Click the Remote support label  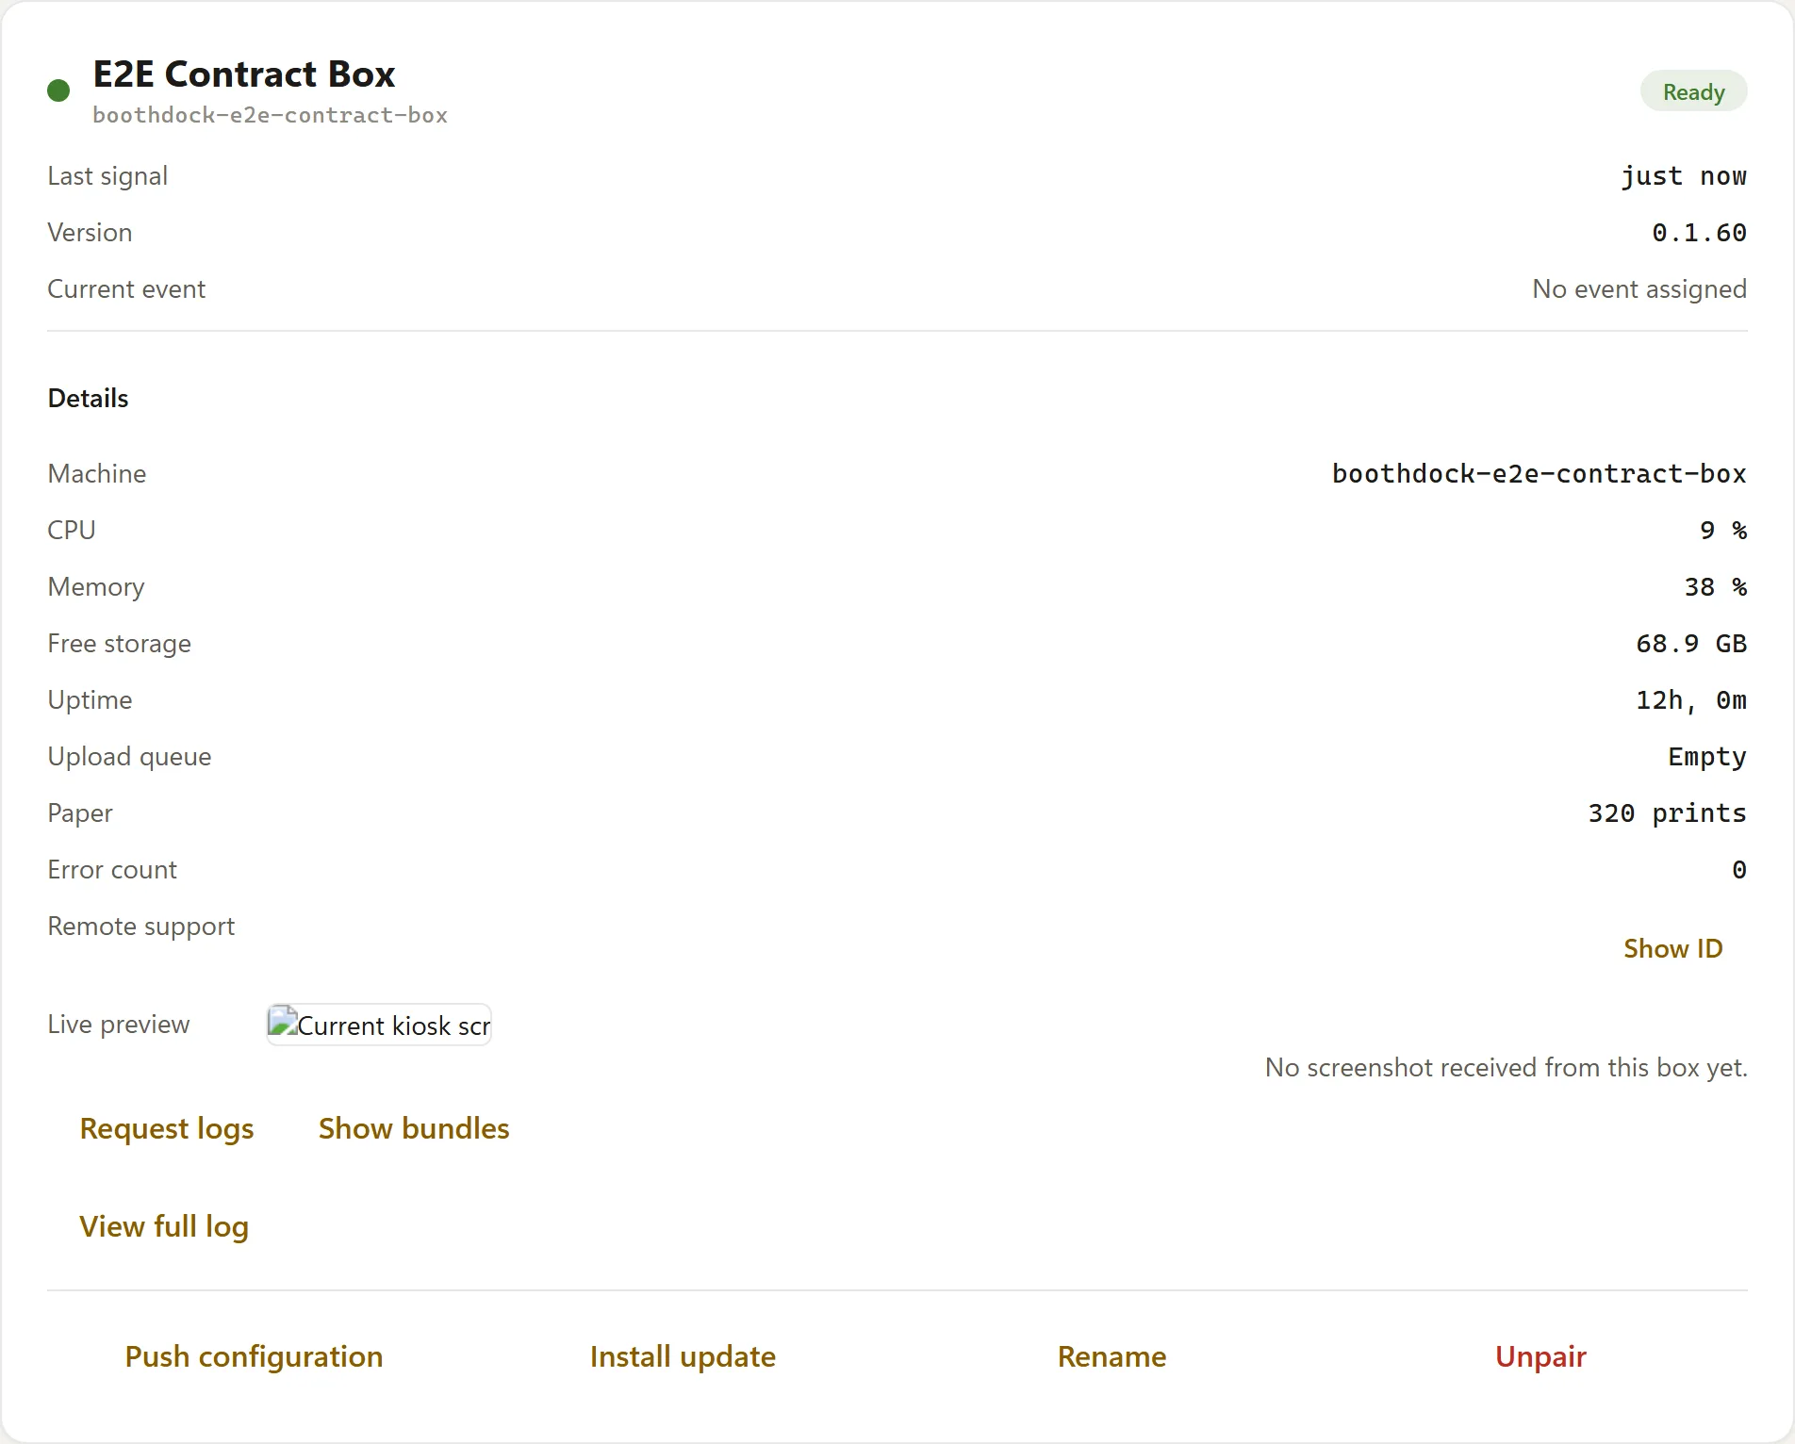pos(141,927)
